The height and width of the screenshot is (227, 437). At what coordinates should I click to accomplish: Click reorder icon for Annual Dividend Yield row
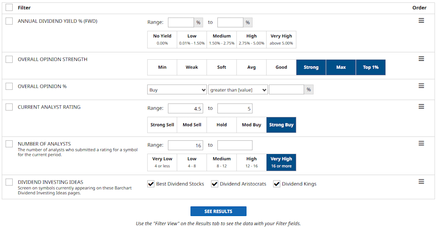421,21
